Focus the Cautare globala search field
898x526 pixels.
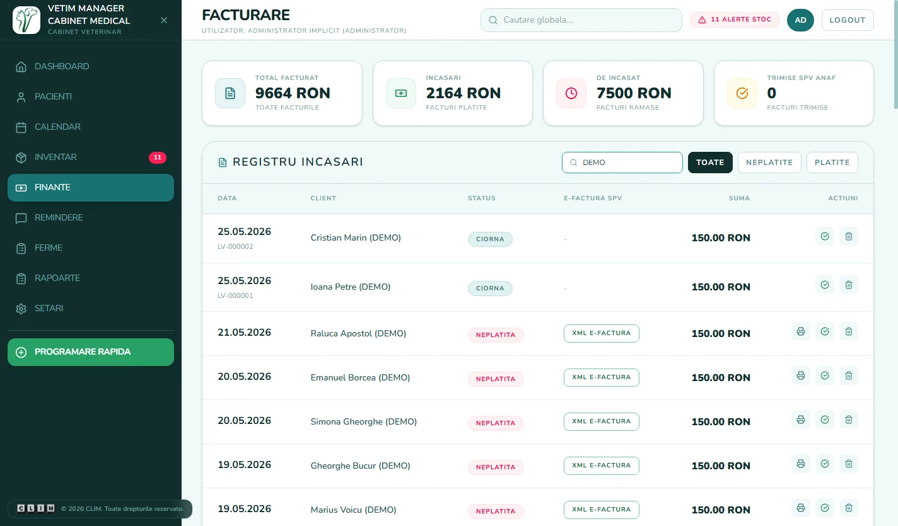pyautogui.click(x=581, y=20)
